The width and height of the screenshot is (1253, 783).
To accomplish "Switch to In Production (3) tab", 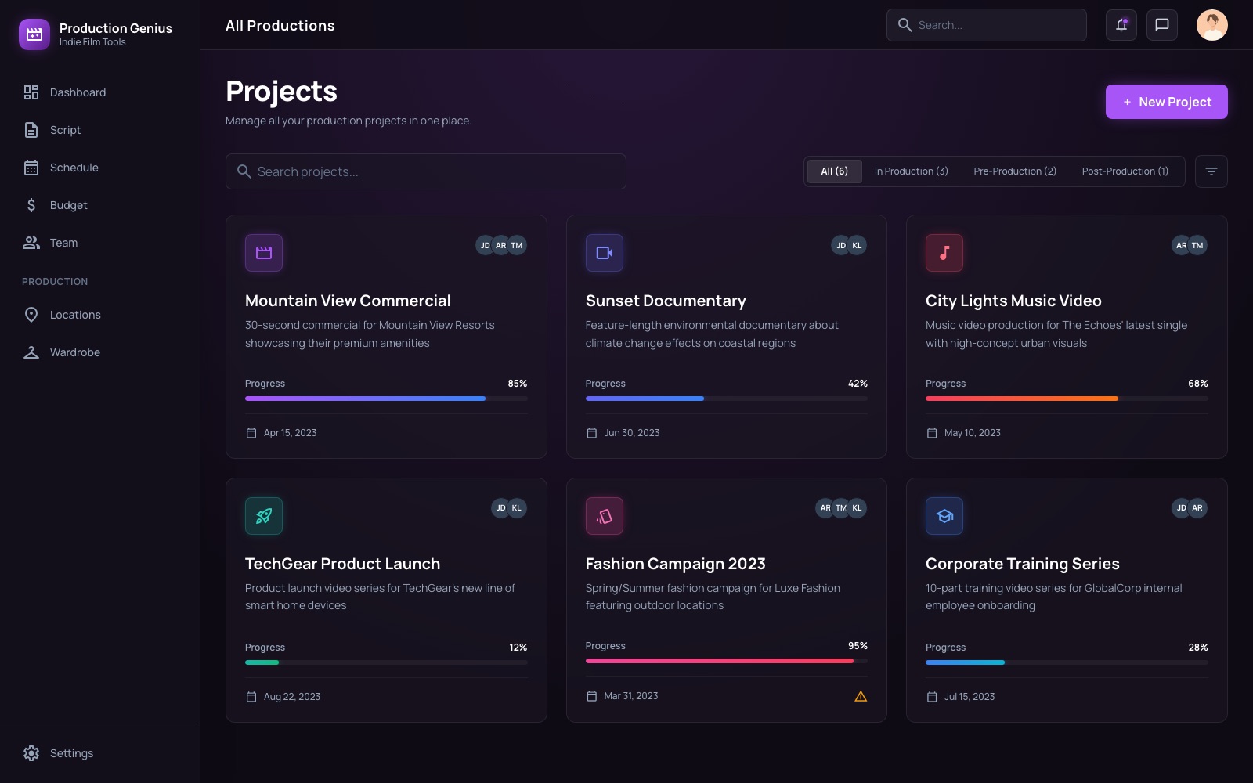I will [x=912, y=171].
